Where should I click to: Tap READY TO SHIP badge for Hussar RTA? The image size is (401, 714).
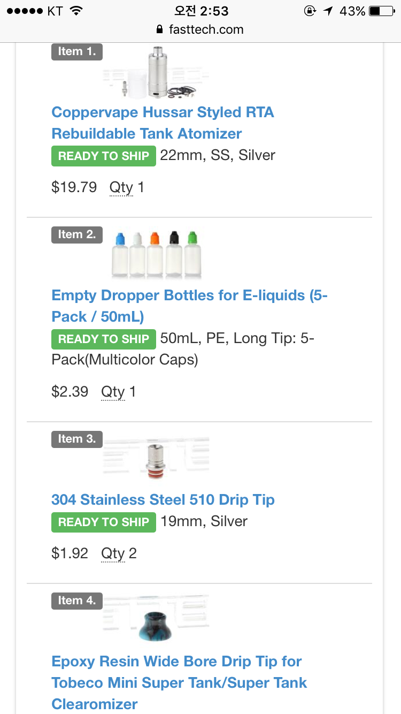click(104, 156)
